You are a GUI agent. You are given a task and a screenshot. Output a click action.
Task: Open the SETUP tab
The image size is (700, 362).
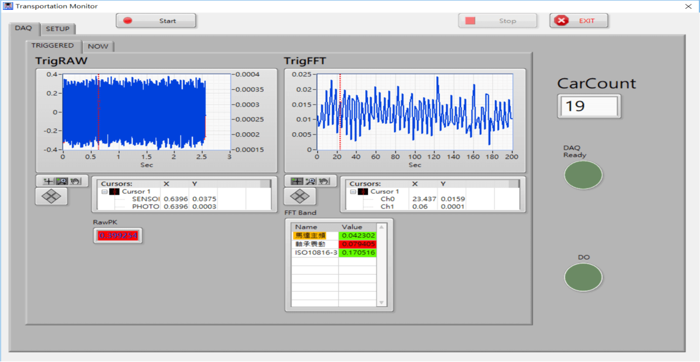(x=57, y=28)
